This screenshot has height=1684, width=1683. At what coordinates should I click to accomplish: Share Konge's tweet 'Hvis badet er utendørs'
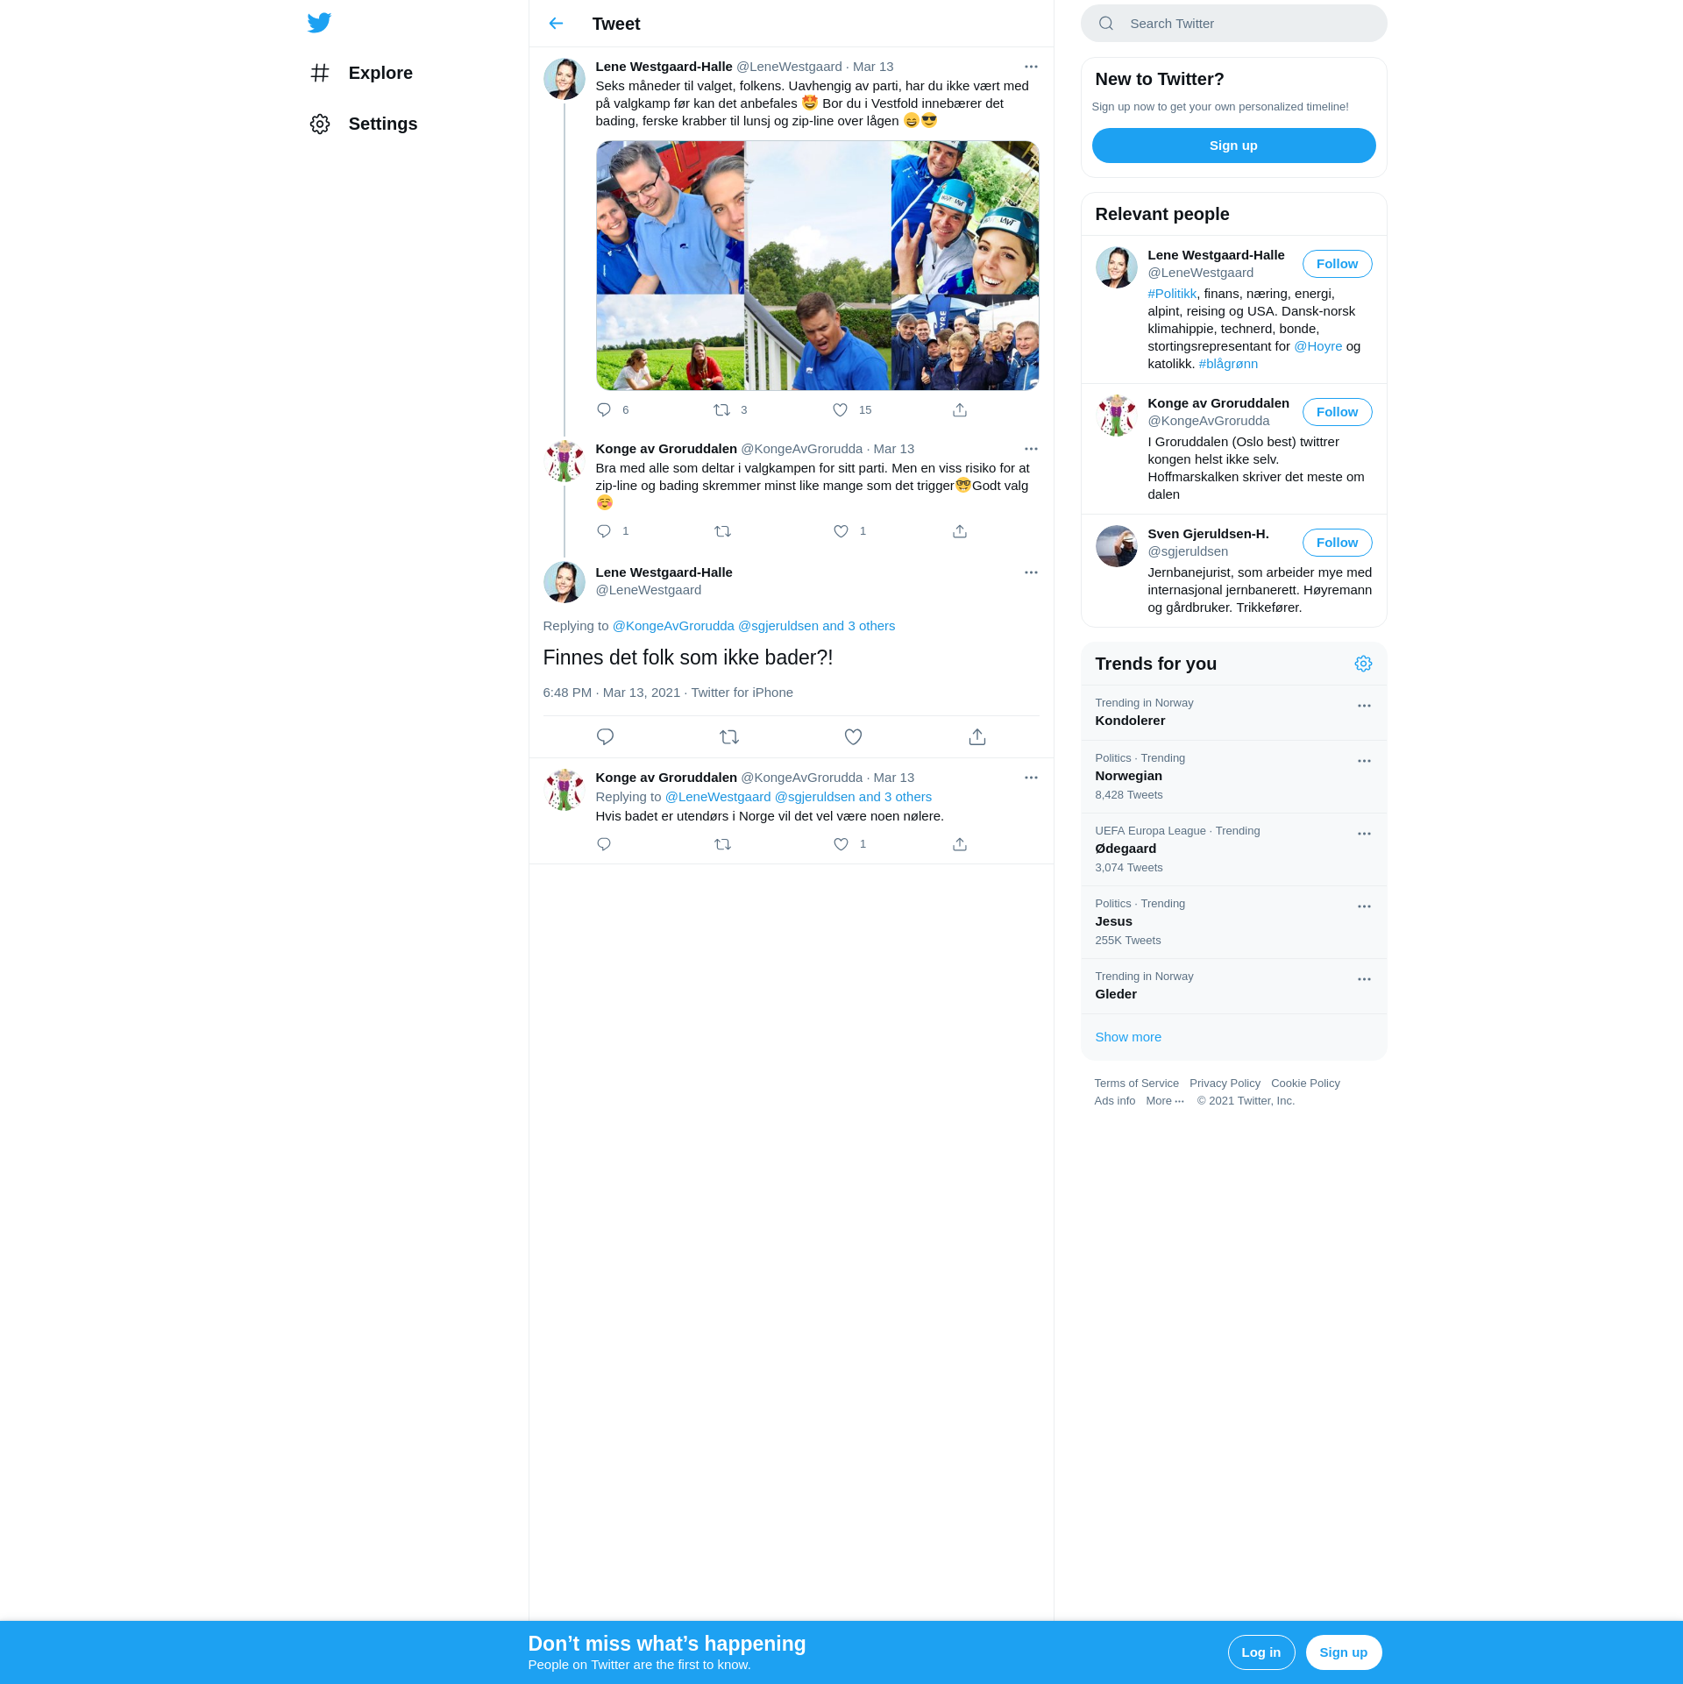pyautogui.click(x=960, y=844)
